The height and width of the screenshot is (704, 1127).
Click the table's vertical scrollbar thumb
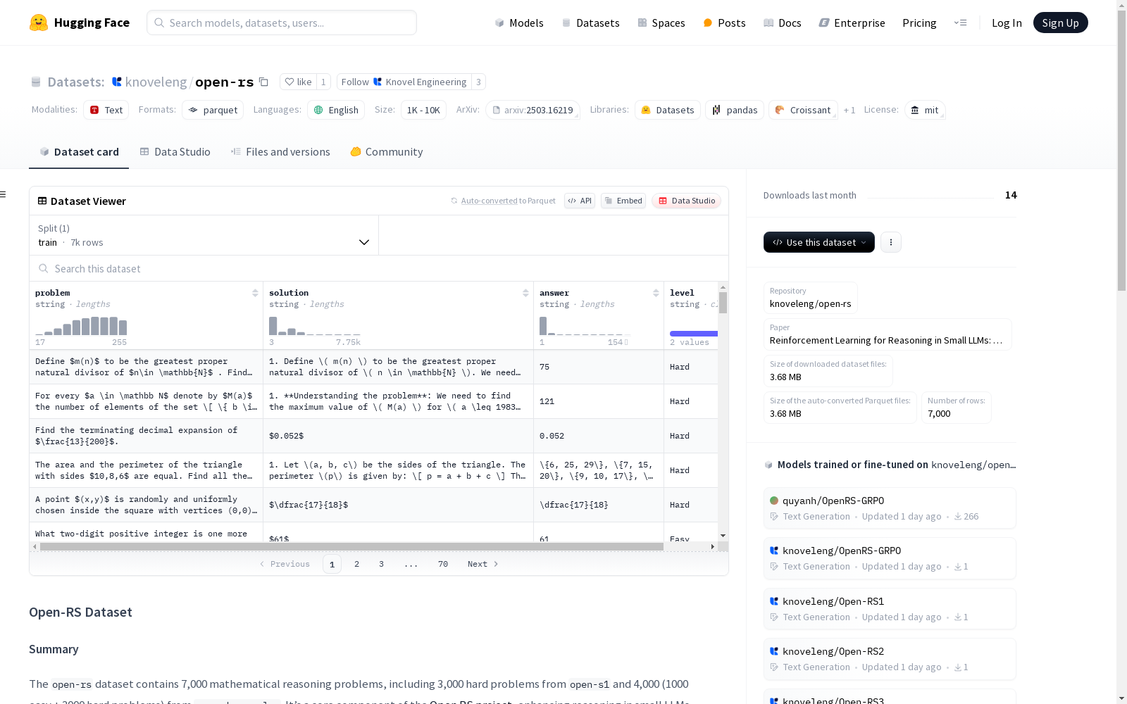pos(723,303)
